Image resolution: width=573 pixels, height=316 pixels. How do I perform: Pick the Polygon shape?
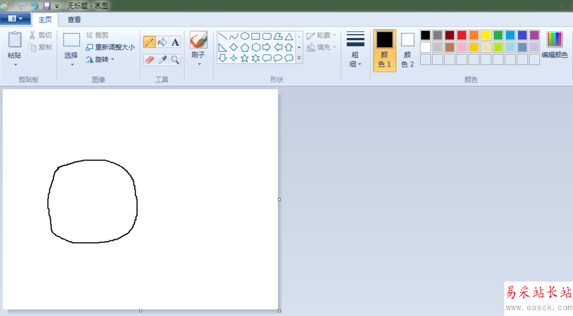pyautogui.click(x=278, y=36)
